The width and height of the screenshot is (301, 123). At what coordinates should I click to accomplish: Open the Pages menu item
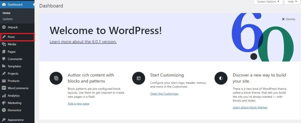pos(11,52)
